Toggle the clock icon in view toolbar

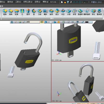[x=51, y=22]
